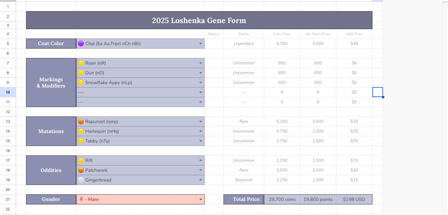Click the $198 USD total cell
The width and height of the screenshot is (448, 215).
pyautogui.click(x=354, y=199)
